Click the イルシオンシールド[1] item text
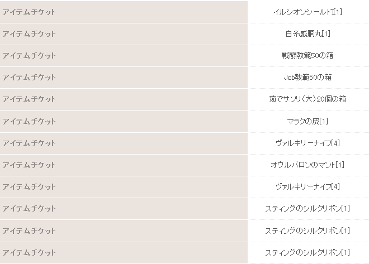The width and height of the screenshot is (369, 264). [307, 12]
